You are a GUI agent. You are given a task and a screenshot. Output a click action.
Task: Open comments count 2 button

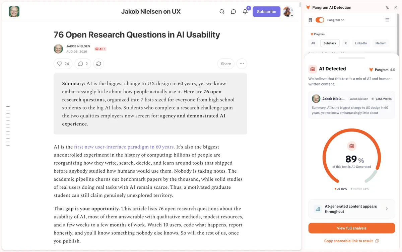(83, 64)
